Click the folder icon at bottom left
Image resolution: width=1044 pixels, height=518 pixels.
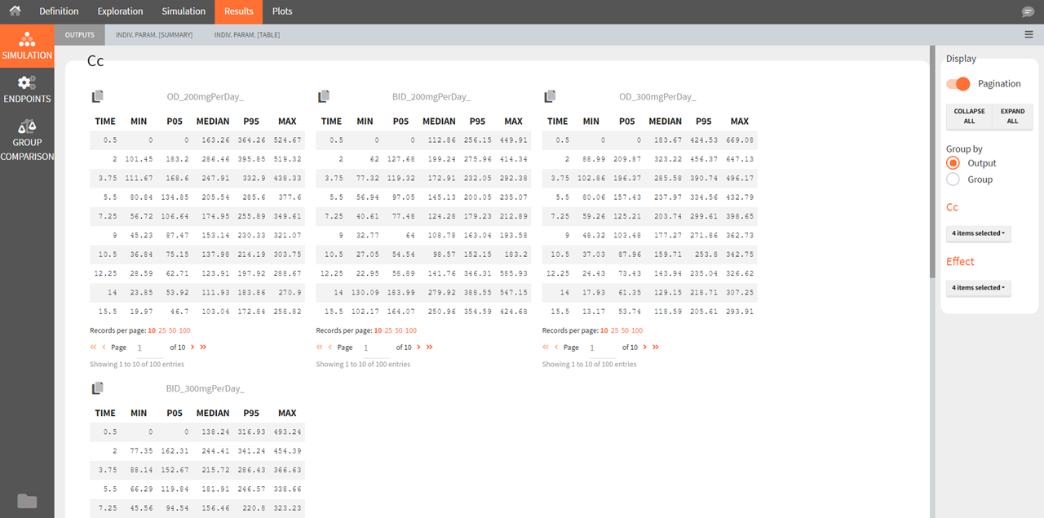[x=27, y=501]
